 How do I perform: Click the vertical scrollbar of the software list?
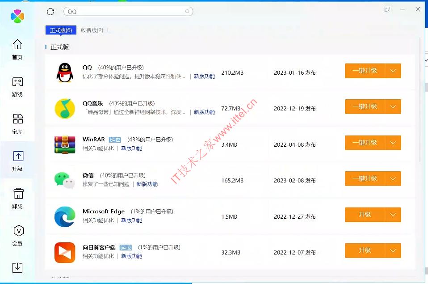(420, 100)
